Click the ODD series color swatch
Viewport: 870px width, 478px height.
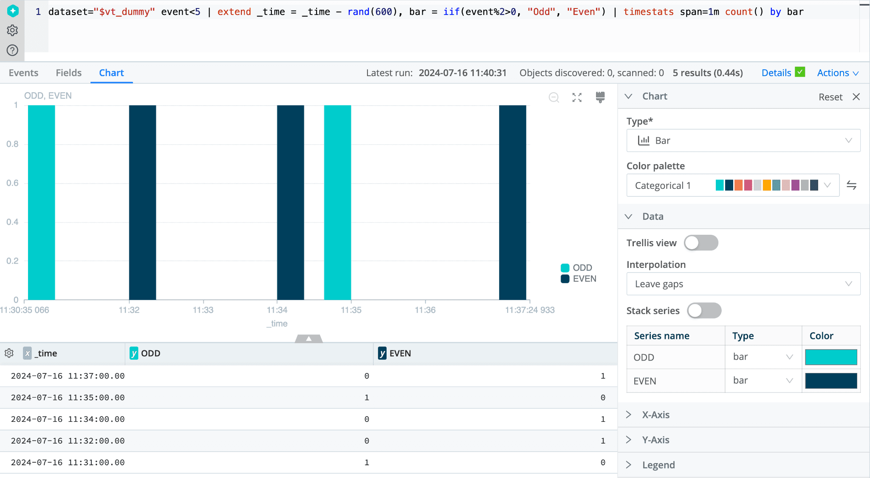click(830, 357)
